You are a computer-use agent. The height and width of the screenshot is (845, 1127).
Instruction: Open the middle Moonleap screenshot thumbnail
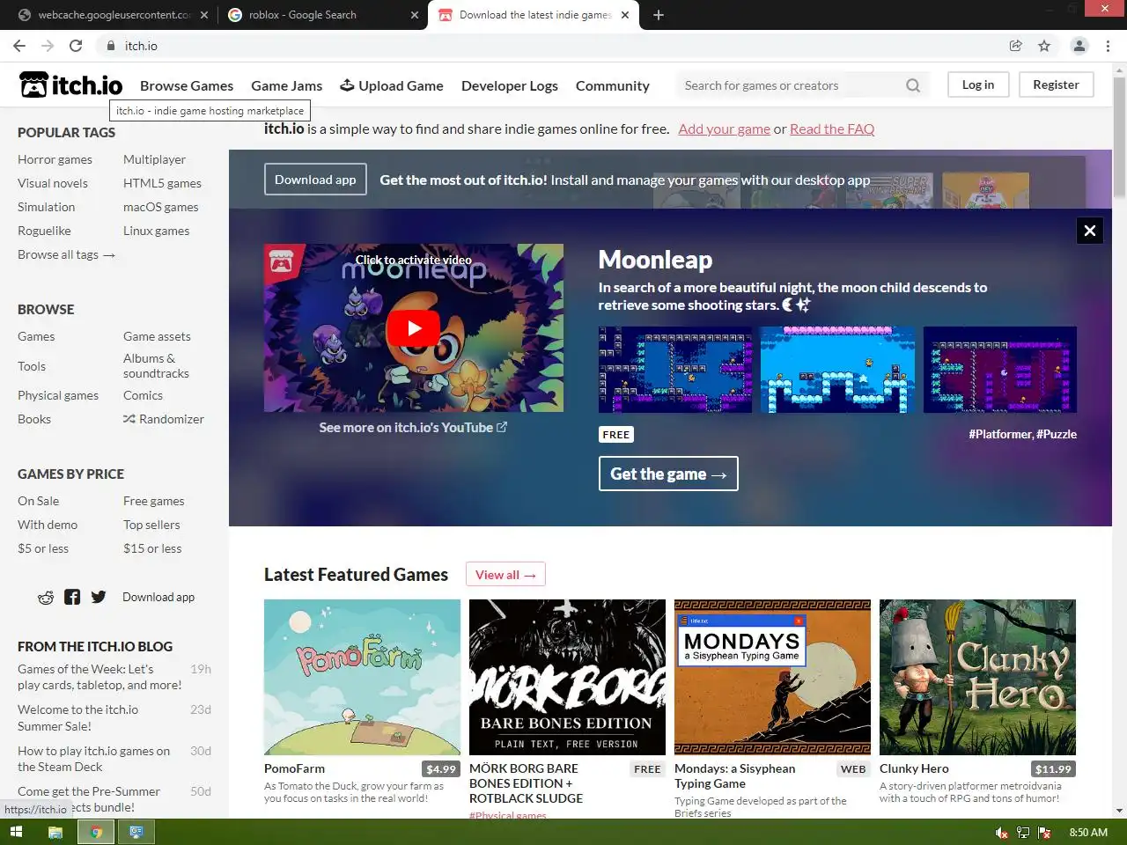pyautogui.click(x=837, y=370)
